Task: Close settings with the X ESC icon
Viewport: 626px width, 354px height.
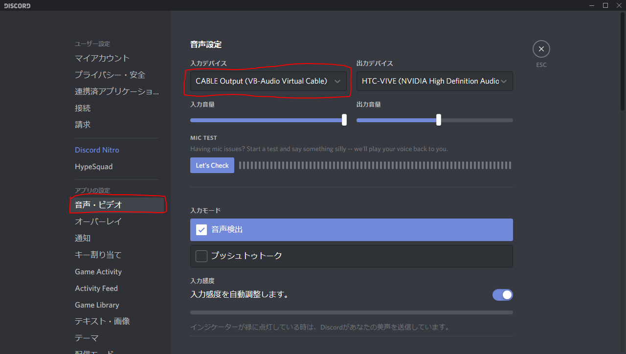Action: (541, 49)
